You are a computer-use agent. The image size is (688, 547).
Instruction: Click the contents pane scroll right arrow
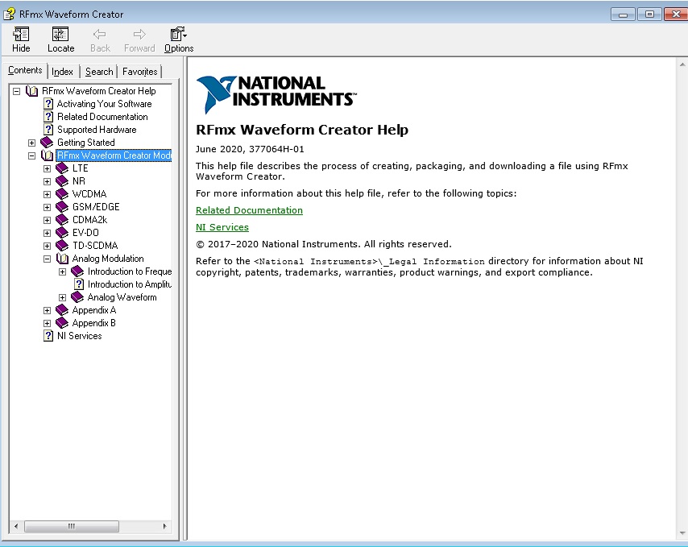(x=164, y=526)
